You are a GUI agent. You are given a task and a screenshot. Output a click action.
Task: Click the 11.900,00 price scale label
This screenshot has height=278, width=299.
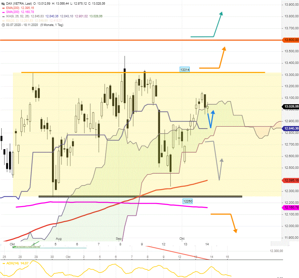(291, 238)
